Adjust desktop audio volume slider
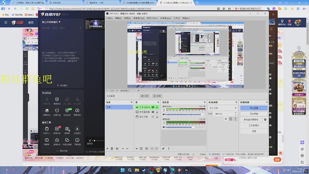The height and width of the screenshot is (174, 309). pyautogui.click(x=186, y=127)
